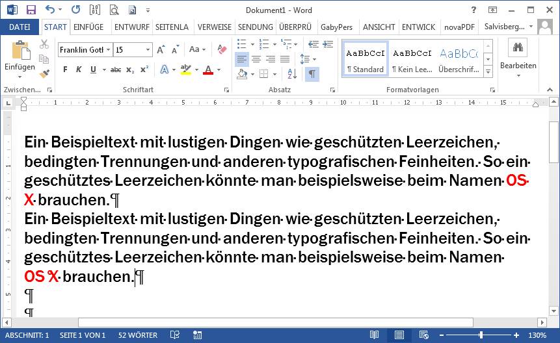Image resolution: width=560 pixels, height=343 pixels.
Task: Open the Absatz dialog launcher
Action: [332, 90]
